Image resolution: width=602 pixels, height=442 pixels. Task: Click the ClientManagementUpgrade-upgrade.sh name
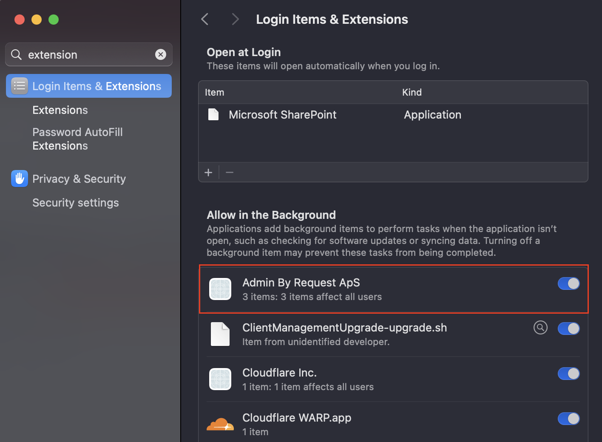pos(344,328)
